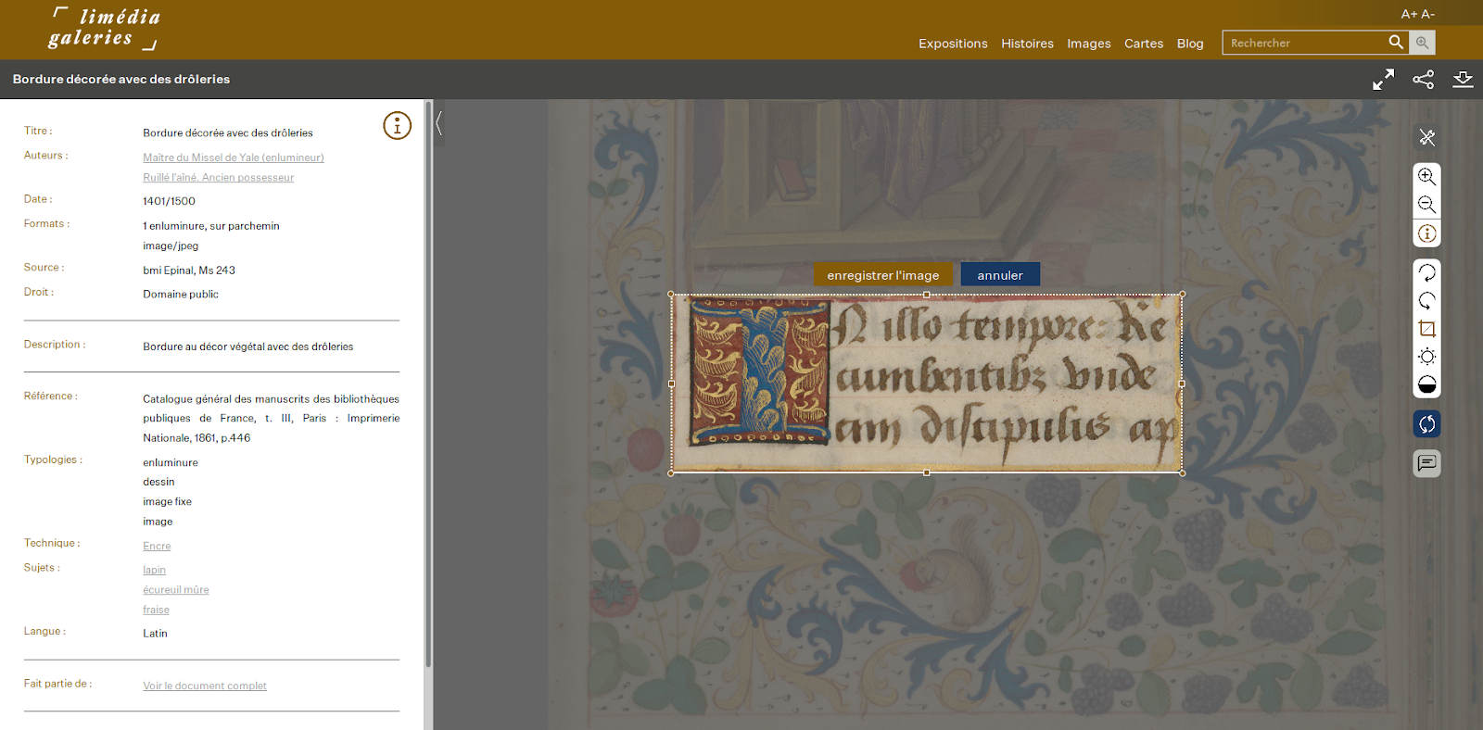The height and width of the screenshot is (730, 1483).
Task: Collapse the metadata side panel
Action: pos(439,123)
